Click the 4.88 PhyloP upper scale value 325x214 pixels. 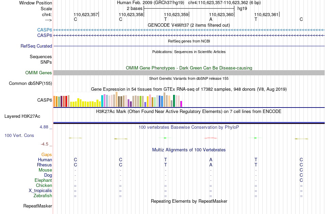coord(44,127)
